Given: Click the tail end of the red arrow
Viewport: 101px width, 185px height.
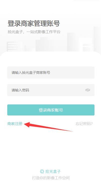Looking at the screenshot, I should tap(72, 131).
